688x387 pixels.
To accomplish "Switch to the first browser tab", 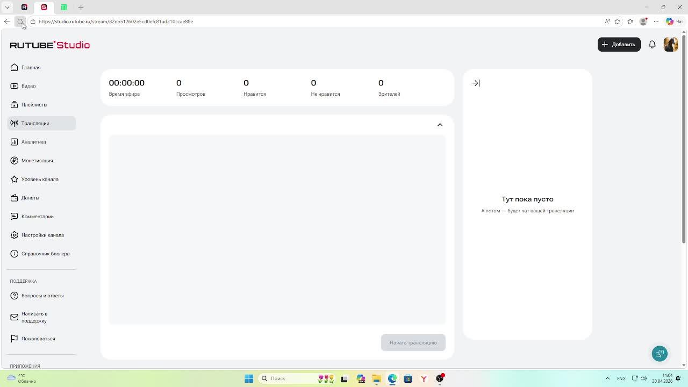I will (x=24, y=7).
